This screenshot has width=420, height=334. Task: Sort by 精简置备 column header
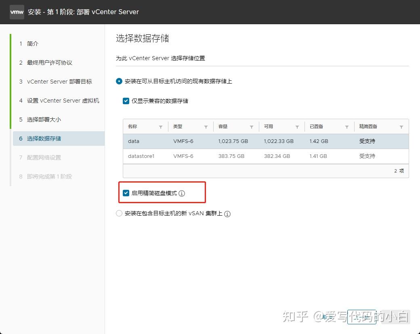point(368,126)
